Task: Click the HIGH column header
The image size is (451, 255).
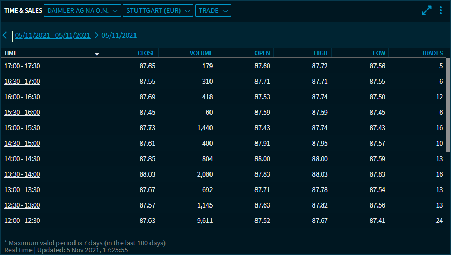Action: 320,53
